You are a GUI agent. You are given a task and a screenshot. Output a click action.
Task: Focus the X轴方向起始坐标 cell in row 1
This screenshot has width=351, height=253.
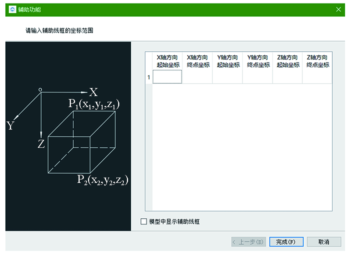(x=167, y=77)
